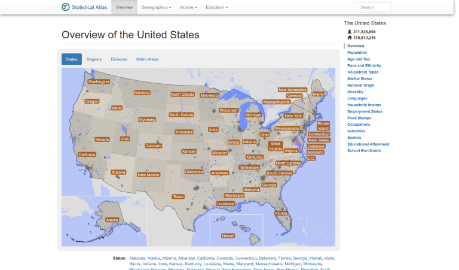This screenshot has height=270, width=459.
Task: Click the Statistical Atlas logo icon
Action: pyautogui.click(x=66, y=7)
